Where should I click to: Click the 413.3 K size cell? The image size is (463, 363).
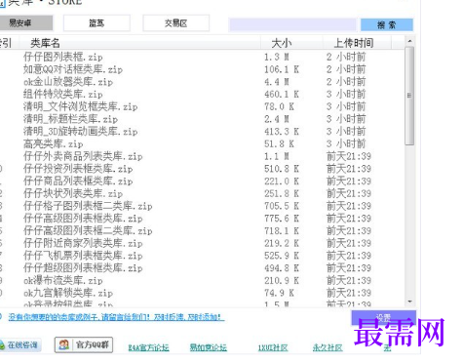(282, 131)
